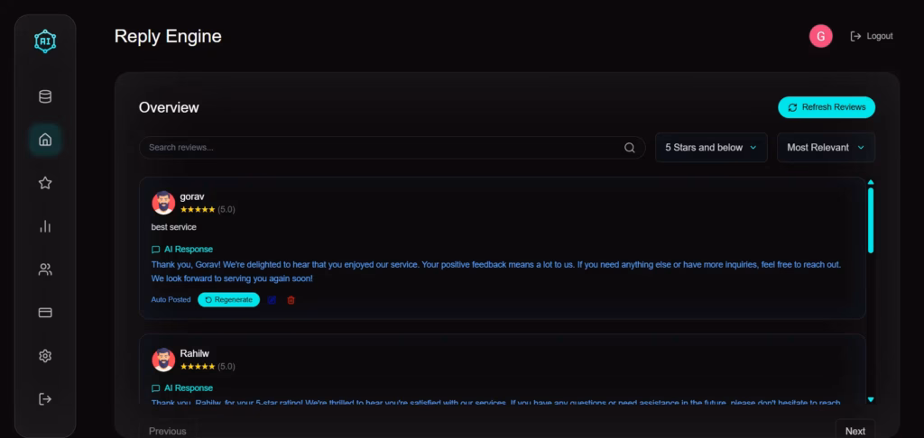The height and width of the screenshot is (438, 924).
Task: Focus the 'Search reviews...' input field
Action: (379, 148)
